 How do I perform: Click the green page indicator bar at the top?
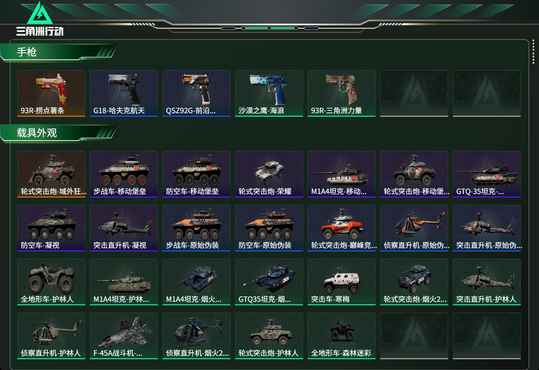[268, 28]
